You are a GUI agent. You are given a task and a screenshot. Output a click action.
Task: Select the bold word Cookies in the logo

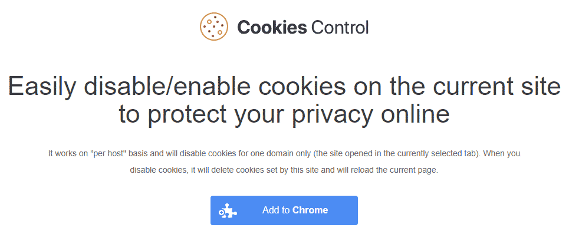coord(272,27)
